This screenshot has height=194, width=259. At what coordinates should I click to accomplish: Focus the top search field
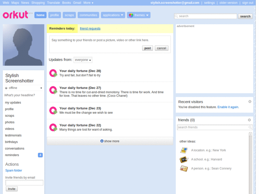(x=206, y=16)
